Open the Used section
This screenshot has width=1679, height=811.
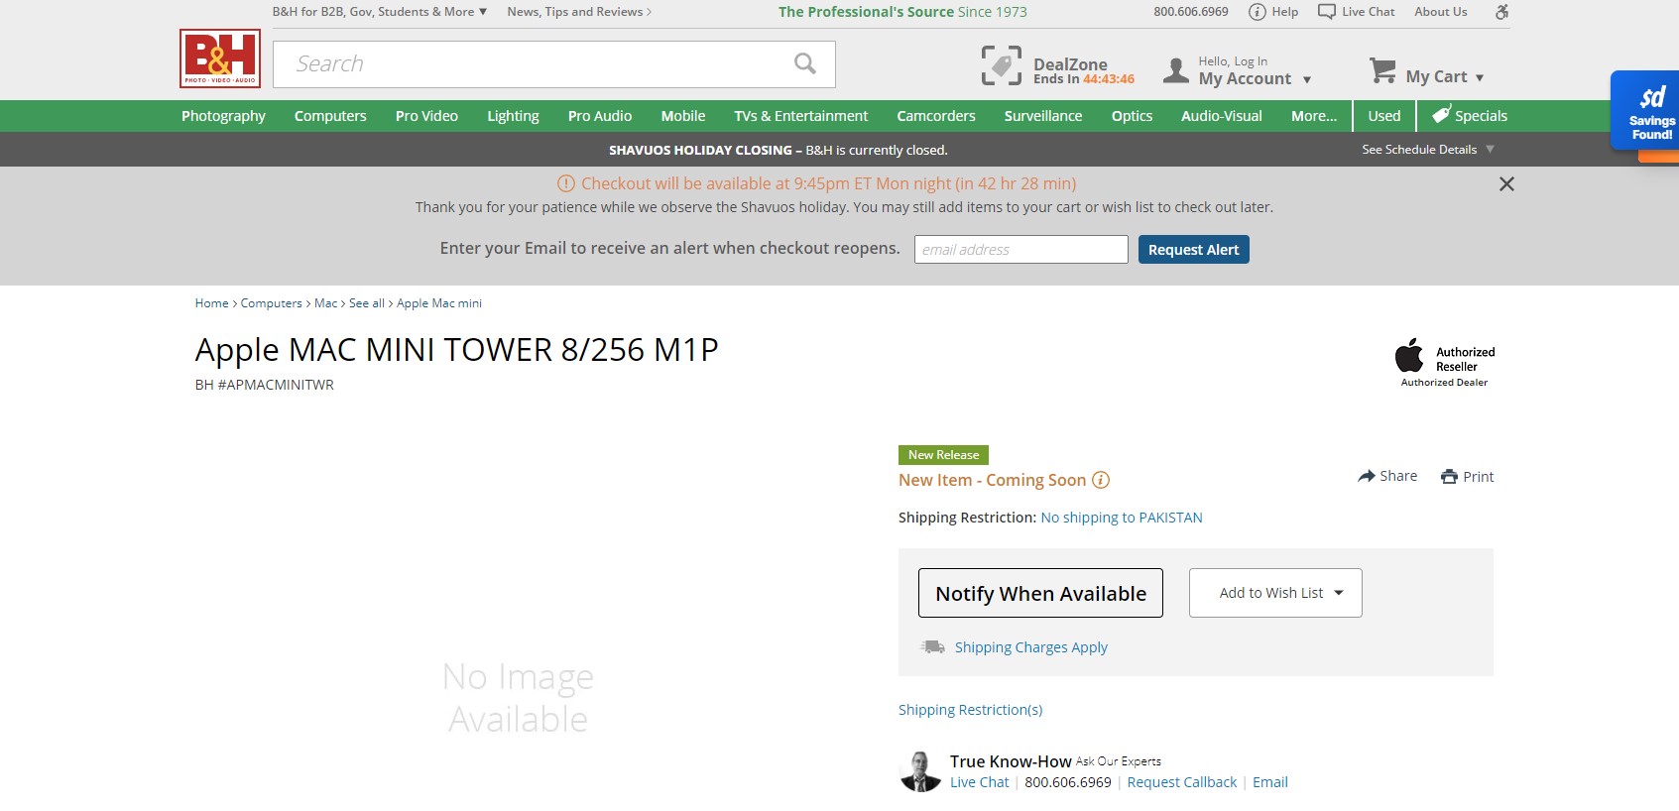tap(1384, 116)
